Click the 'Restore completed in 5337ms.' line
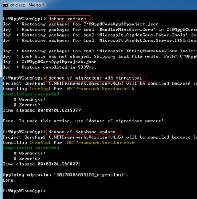Screen dimensions: 197x199 pos(50,67)
